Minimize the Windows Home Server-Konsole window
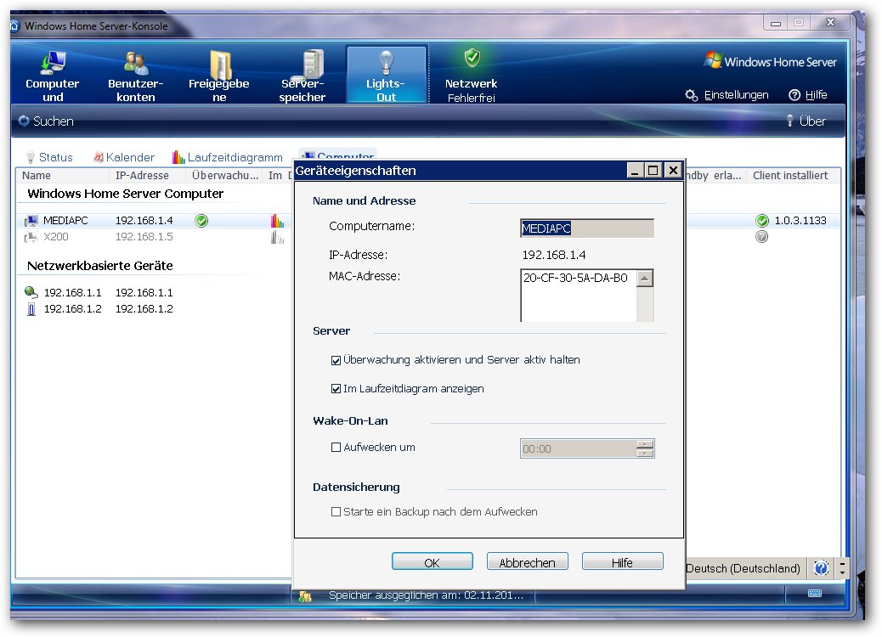Screen dimensions: 882x637 coord(777,23)
